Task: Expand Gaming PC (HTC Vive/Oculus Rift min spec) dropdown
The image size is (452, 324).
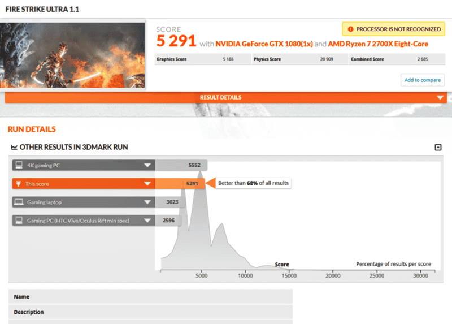Action: pyautogui.click(x=147, y=220)
